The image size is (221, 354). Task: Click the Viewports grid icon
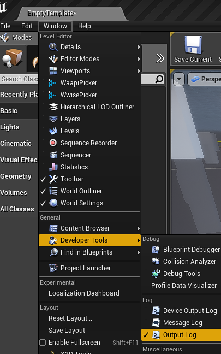[x=53, y=71]
